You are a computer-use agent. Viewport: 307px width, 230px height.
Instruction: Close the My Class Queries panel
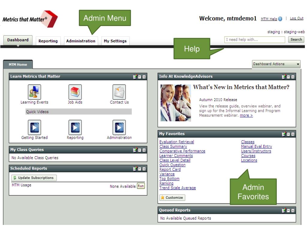tap(144, 150)
